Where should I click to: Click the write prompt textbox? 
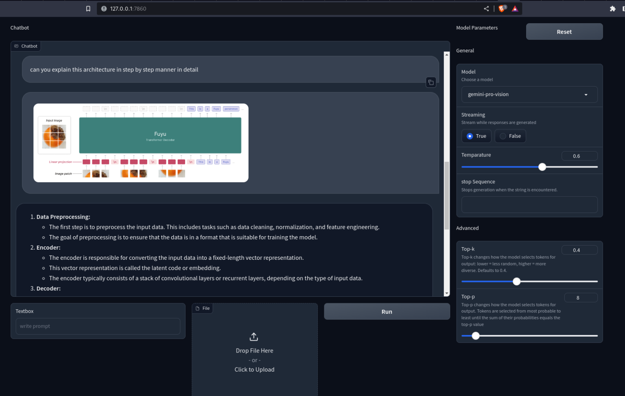coord(98,326)
